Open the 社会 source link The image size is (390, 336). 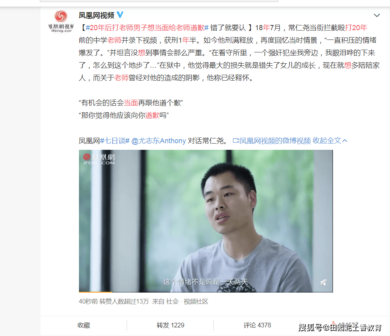coord(172,302)
